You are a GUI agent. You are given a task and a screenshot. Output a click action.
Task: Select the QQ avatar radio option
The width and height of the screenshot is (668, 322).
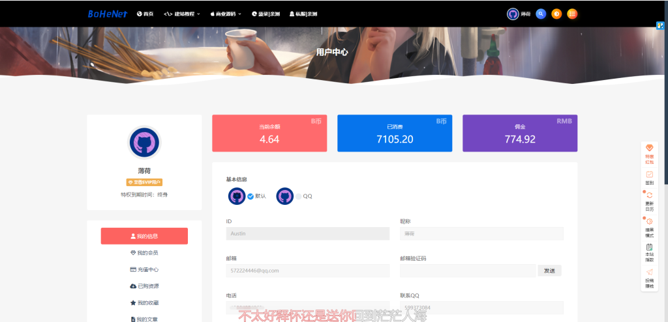[298, 196]
